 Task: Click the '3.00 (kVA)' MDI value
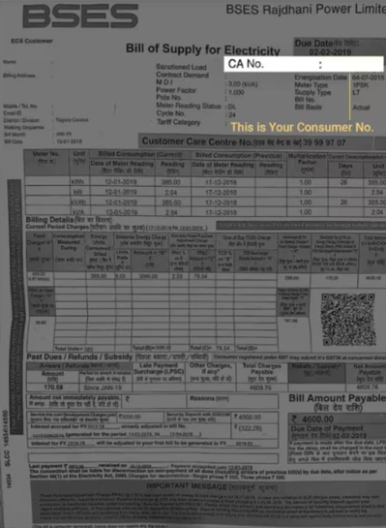pyautogui.click(x=243, y=84)
